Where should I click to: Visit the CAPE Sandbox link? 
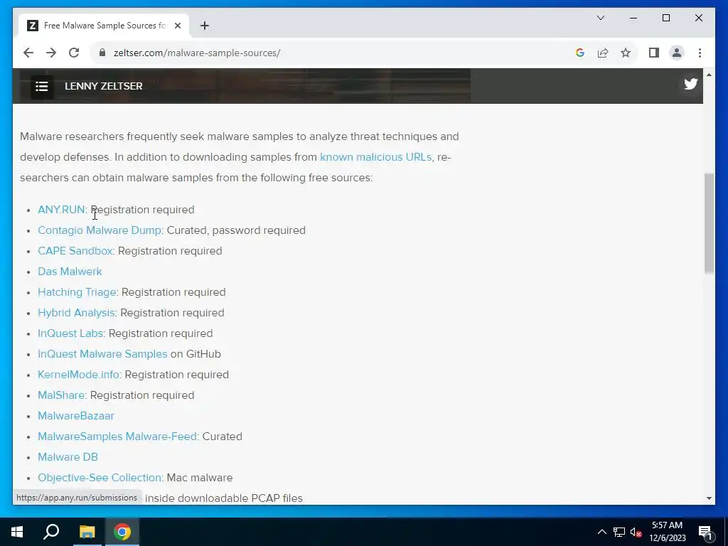click(75, 251)
